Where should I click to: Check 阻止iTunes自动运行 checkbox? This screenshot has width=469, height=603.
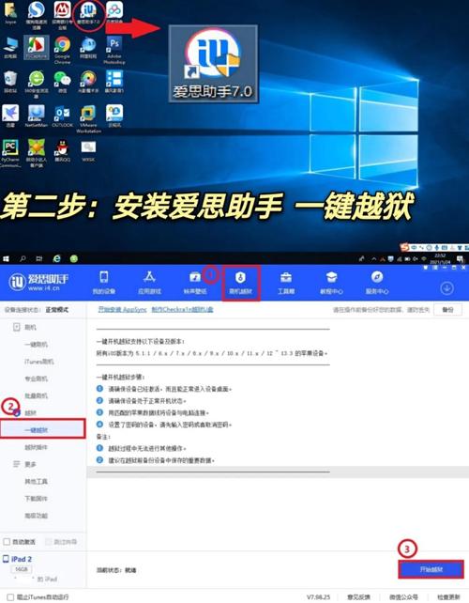[10, 597]
